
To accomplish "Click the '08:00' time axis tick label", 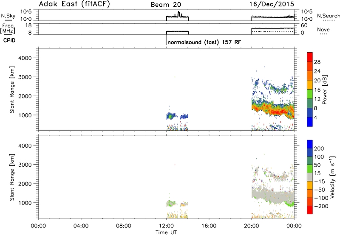I will pos(124,226).
